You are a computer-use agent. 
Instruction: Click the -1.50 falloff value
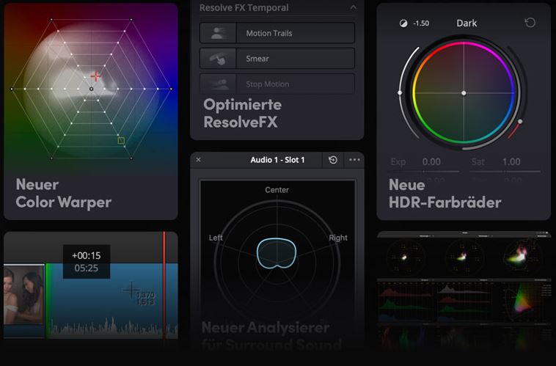click(421, 23)
